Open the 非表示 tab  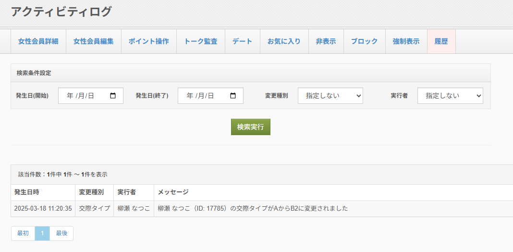326,41
